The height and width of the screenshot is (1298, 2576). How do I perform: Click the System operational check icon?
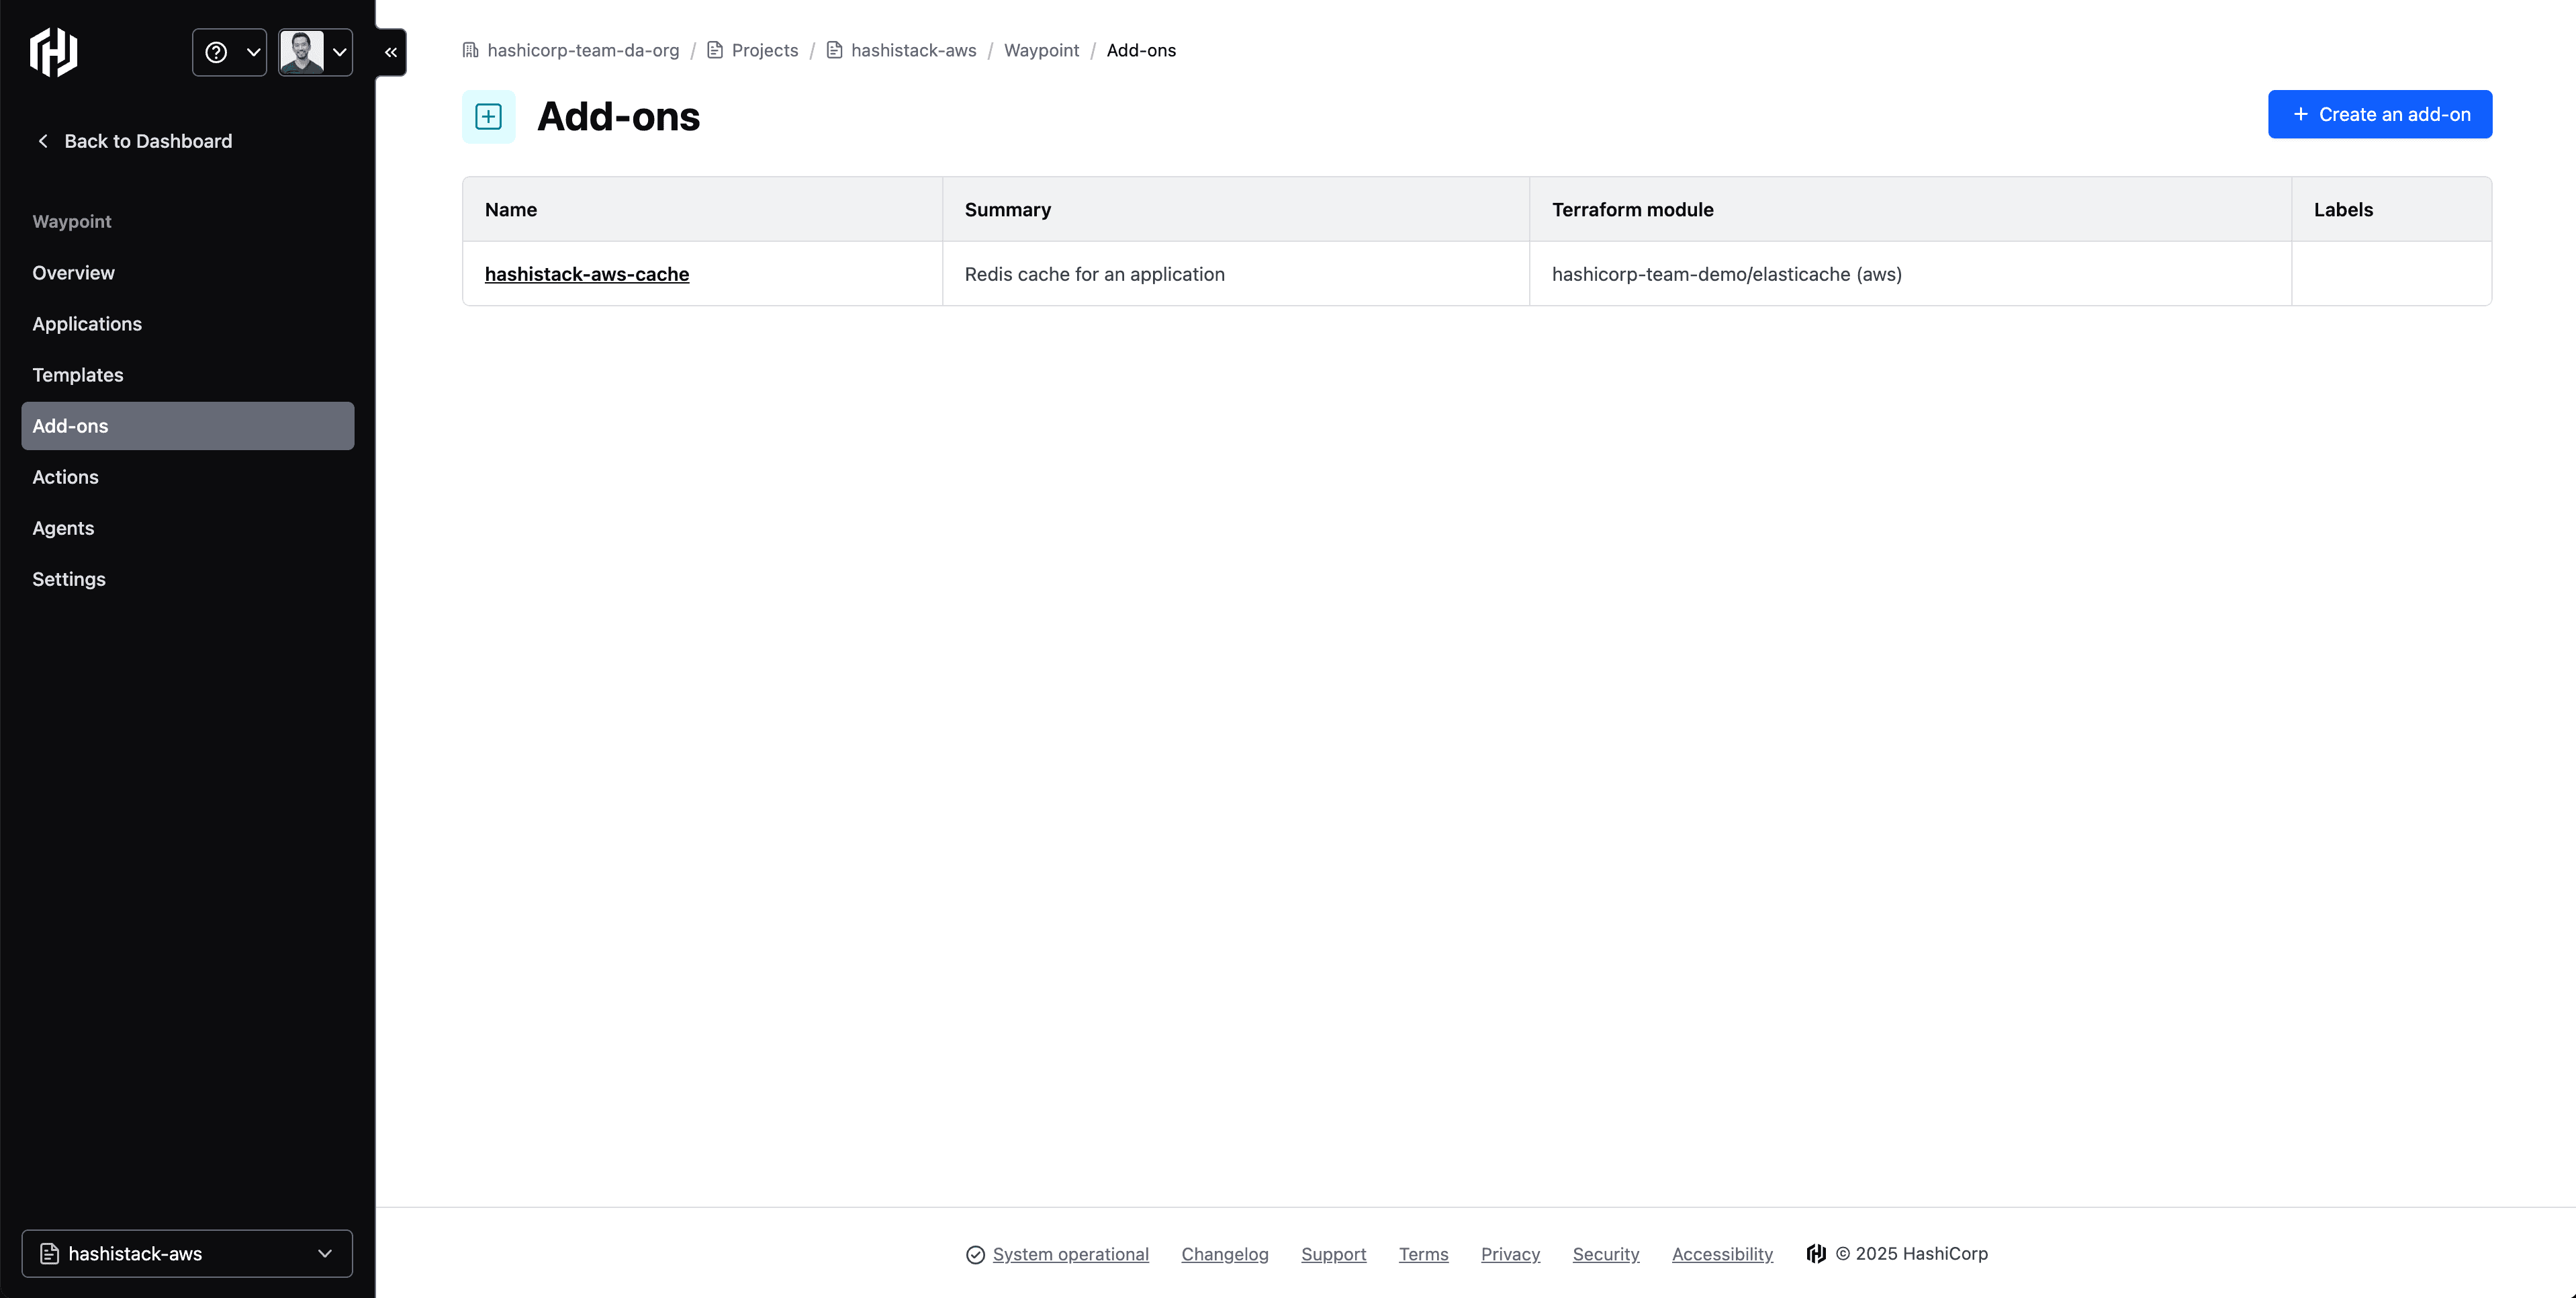(975, 1255)
